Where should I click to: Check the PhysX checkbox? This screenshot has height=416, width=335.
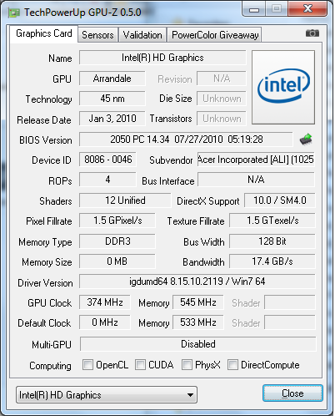click(187, 364)
